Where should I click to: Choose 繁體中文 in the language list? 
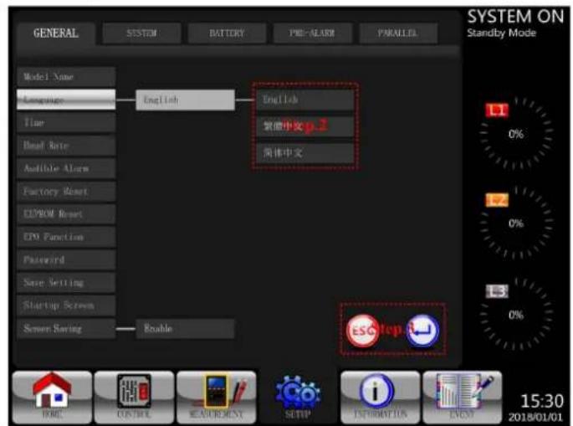tap(305, 126)
